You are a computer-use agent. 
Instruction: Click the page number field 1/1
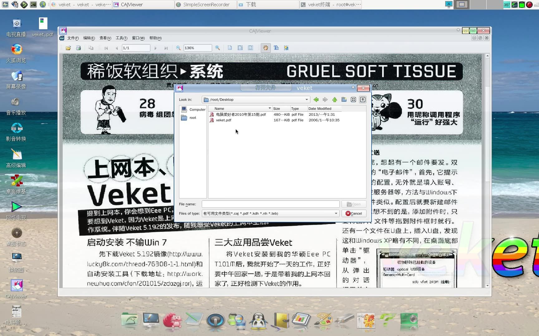point(136,48)
